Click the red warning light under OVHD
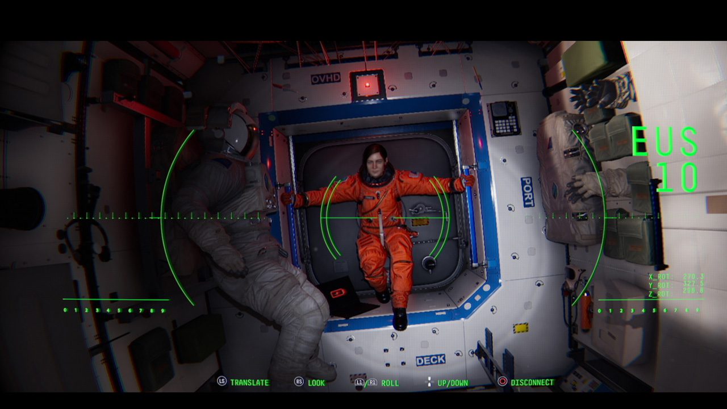The image size is (727, 409). coord(367,85)
